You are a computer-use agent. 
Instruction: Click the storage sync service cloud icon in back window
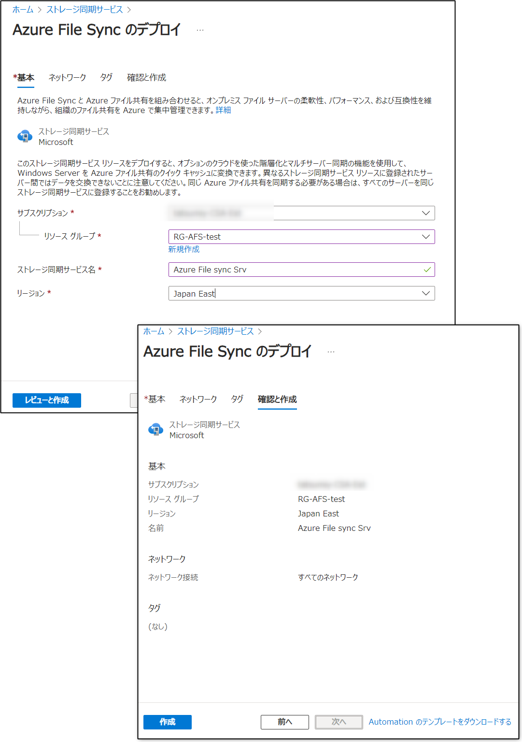click(25, 137)
